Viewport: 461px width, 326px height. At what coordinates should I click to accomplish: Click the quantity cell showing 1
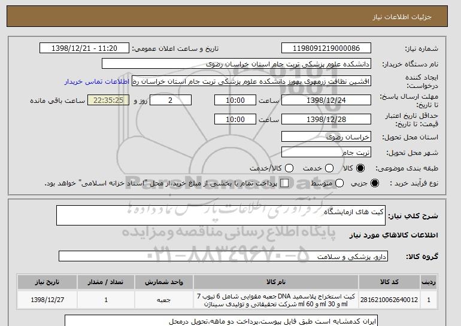coord(106,300)
